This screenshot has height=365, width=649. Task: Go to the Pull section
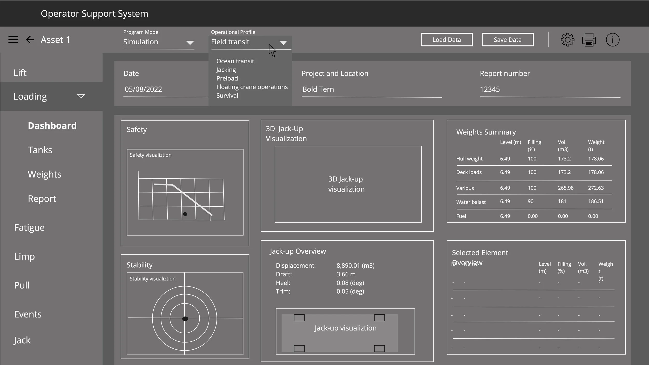click(22, 285)
